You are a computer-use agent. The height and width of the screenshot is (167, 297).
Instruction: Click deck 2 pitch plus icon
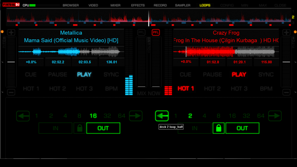[286, 32]
